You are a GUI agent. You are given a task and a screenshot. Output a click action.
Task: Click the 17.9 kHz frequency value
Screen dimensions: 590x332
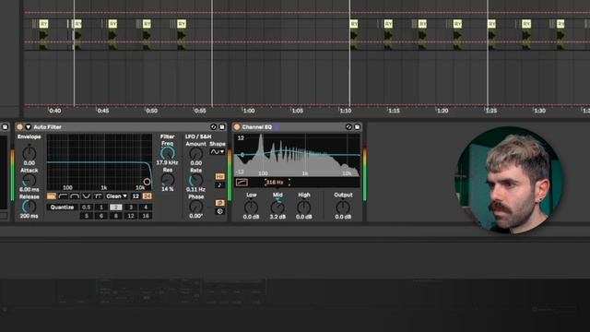tap(167, 162)
